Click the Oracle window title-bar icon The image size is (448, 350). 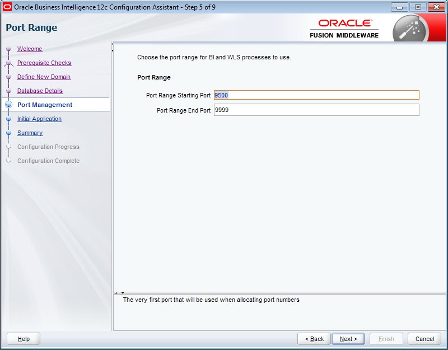coord(7,7)
